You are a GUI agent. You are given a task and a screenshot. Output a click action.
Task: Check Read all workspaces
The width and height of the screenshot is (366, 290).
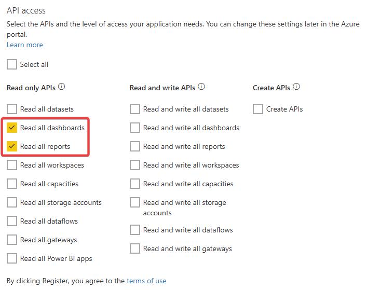click(x=12, y=165)
